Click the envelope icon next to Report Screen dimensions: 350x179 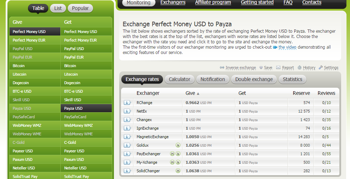coord(278,67)
